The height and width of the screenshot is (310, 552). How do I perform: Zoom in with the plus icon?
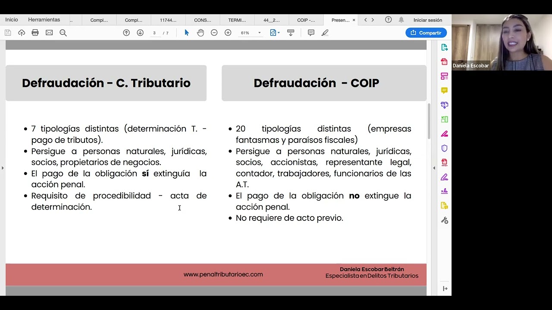(228, 33)
